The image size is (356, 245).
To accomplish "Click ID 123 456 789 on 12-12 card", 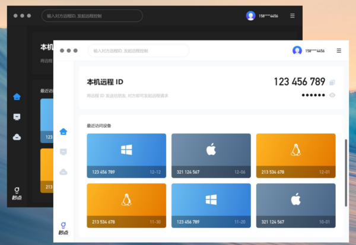I will tap(103, 172).
